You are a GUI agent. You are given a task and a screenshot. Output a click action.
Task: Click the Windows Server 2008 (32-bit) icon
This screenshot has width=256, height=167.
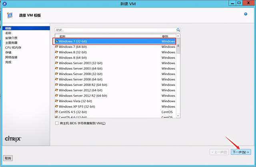pyautogui.click(x=56, y=74)
